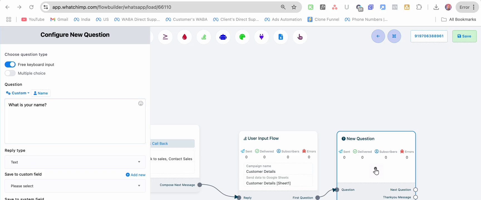Screen dimensions: 481x200
Task: Click the blue spreadsheet file icon
Action: coord(281,37)
